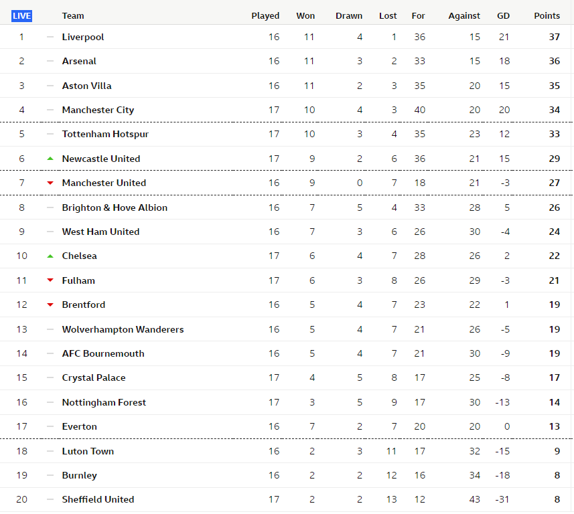
Task: Open the Luton Town team link
Action: click(88, 451)
